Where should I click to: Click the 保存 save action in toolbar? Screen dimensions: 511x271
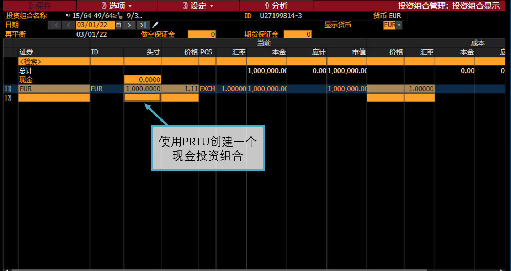38,6
